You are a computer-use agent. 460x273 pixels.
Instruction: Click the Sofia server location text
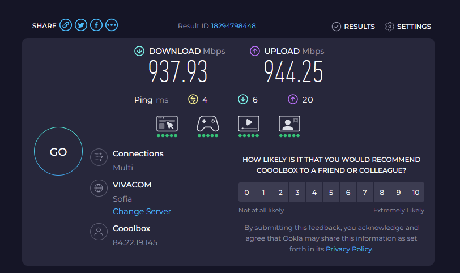pos(122,199)
